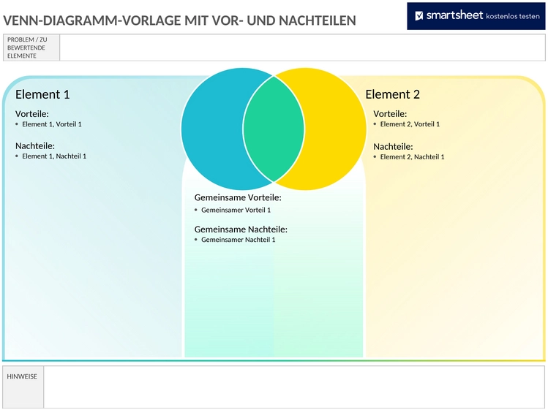Click the Smartsheet checkmark logo icon
548x410 pixels.
(418, 16)
